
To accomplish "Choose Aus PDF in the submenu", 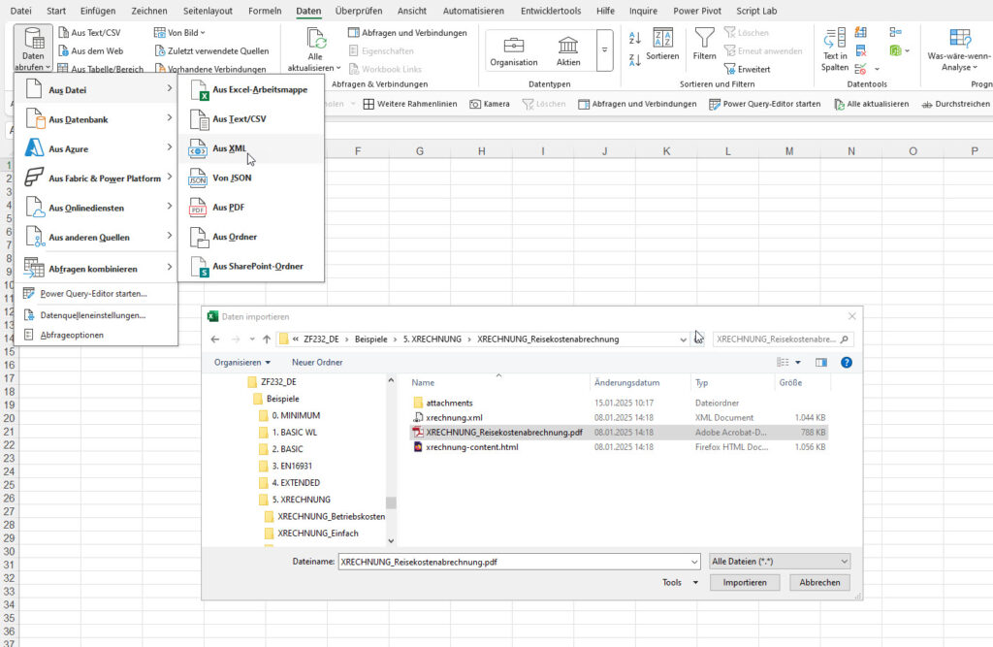I will (x=251, y=208).
